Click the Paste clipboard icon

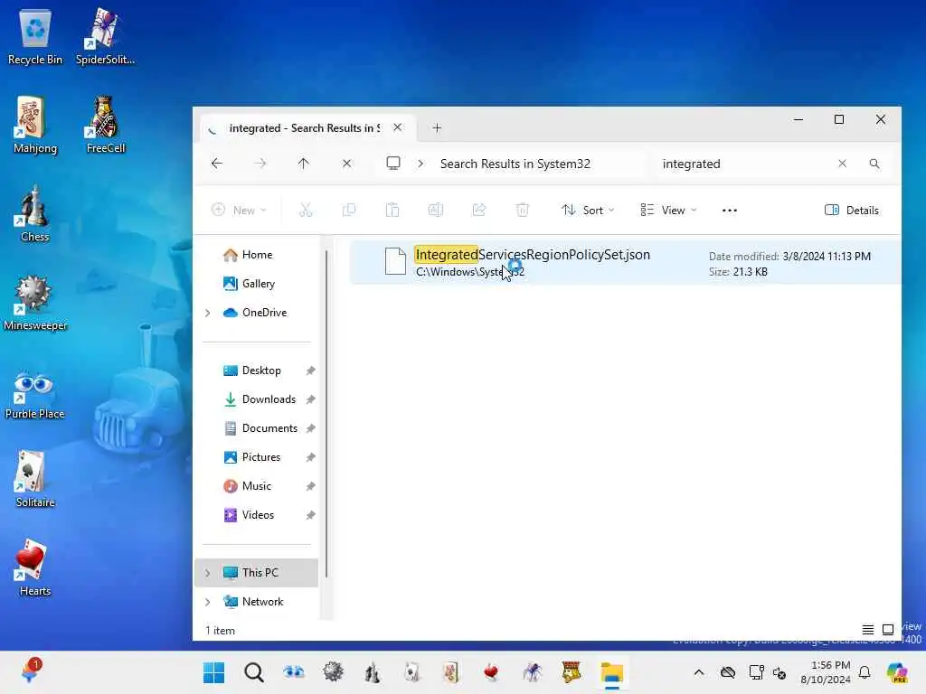coord(392,210)
